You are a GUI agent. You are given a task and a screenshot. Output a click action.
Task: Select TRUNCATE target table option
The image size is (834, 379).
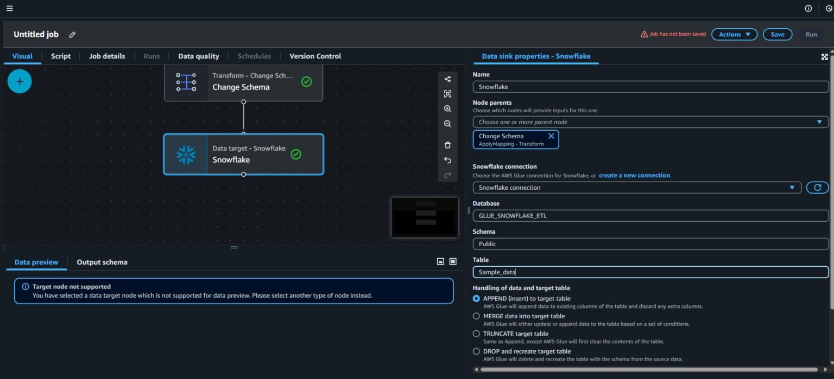pyautogui.click(x=476, y=334)
